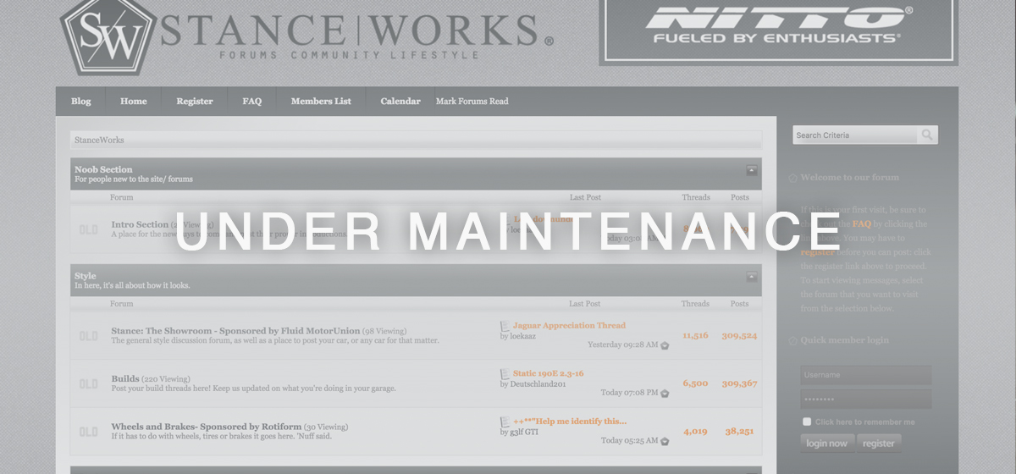Go to Home in the navigation bar

pos(133,102)
